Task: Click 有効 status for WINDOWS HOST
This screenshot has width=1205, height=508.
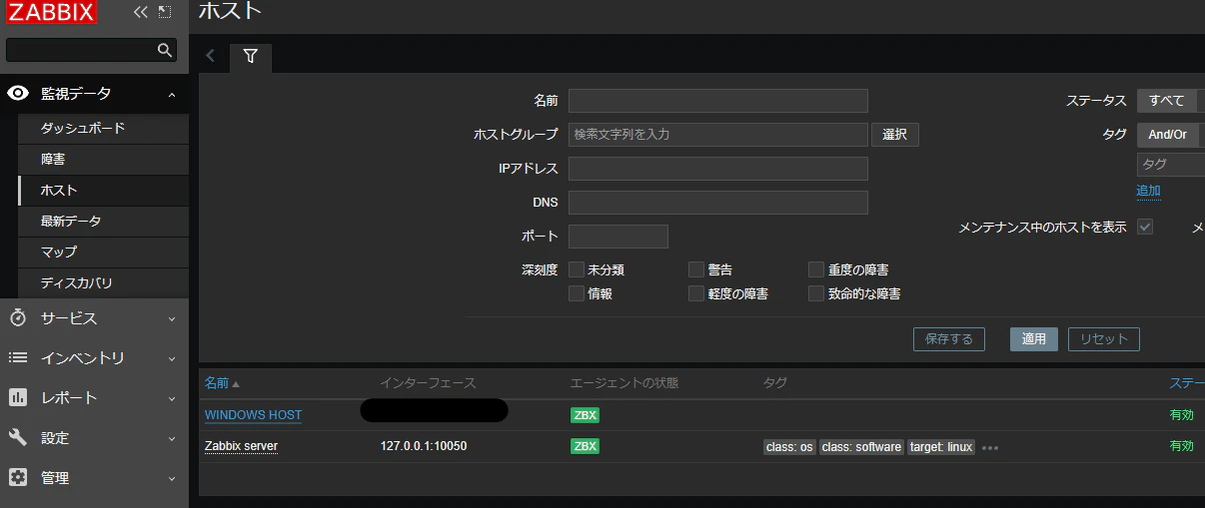Action: point(1181,415)
